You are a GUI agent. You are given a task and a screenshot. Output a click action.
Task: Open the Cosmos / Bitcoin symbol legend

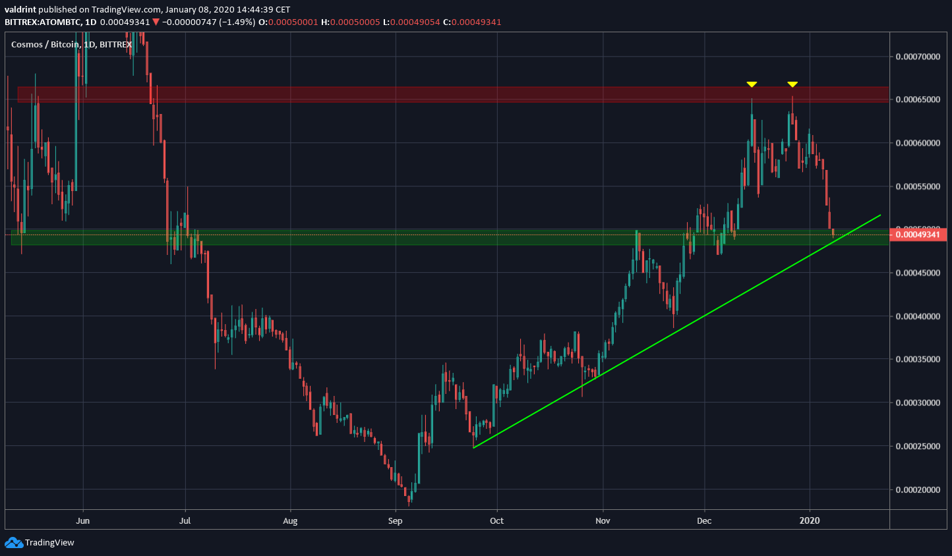(x=45, y=45)
